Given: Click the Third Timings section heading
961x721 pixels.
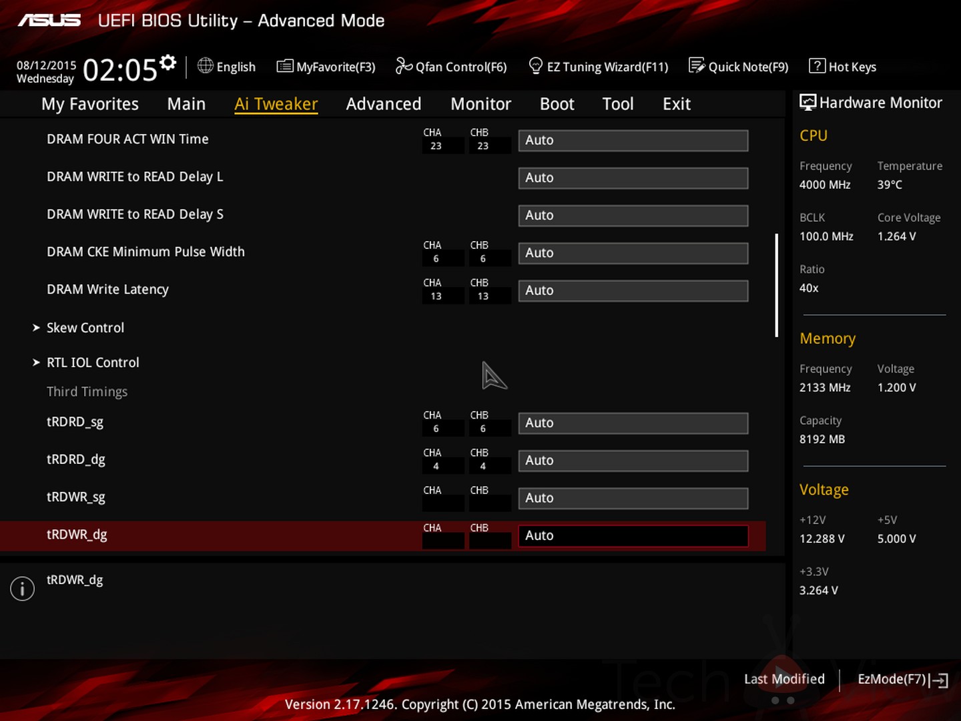Looking at the screenshot, I should click(x=87, y=392).
